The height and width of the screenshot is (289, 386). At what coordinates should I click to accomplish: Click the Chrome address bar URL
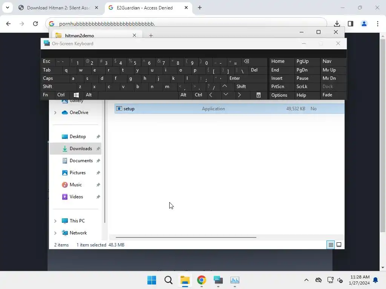point(107,24)
